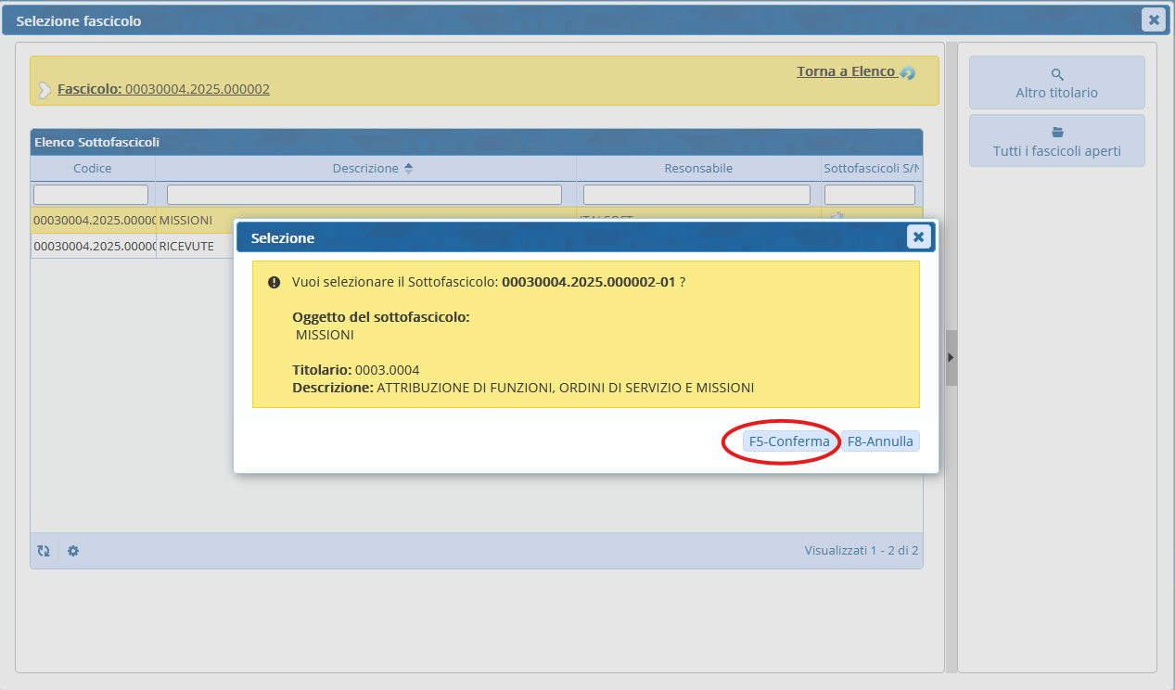Click the Codice filter input field

(91, 195)
